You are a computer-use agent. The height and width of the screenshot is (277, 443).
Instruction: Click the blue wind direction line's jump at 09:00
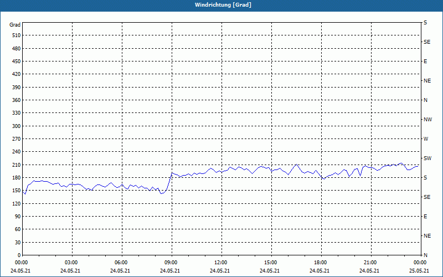point(169,182)
